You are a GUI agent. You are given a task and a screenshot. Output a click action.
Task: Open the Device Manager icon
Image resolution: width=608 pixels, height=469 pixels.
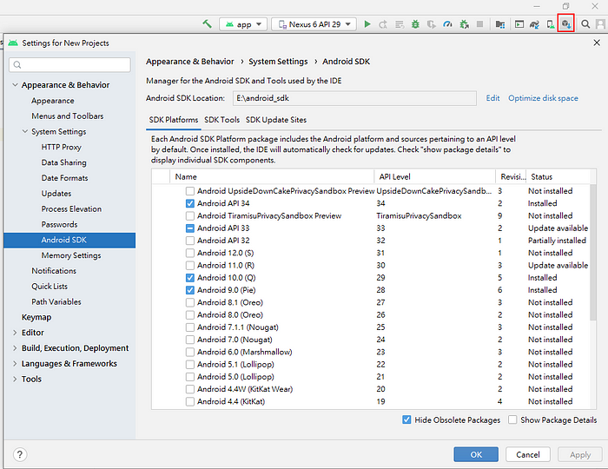tap(550, 24)
